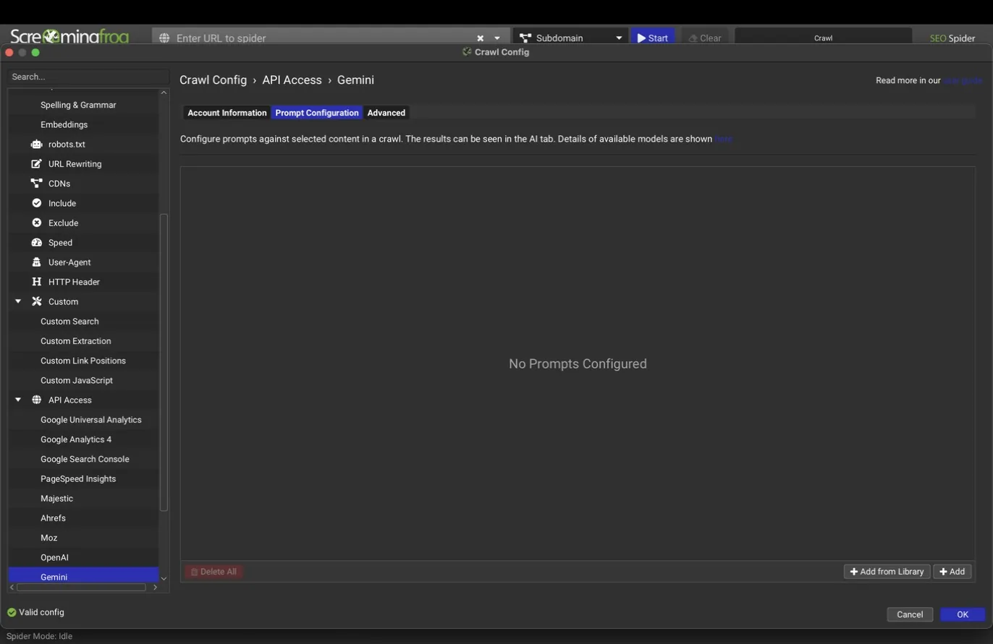
Task: Click the Crawl progress bar
Action: (823, 38)
